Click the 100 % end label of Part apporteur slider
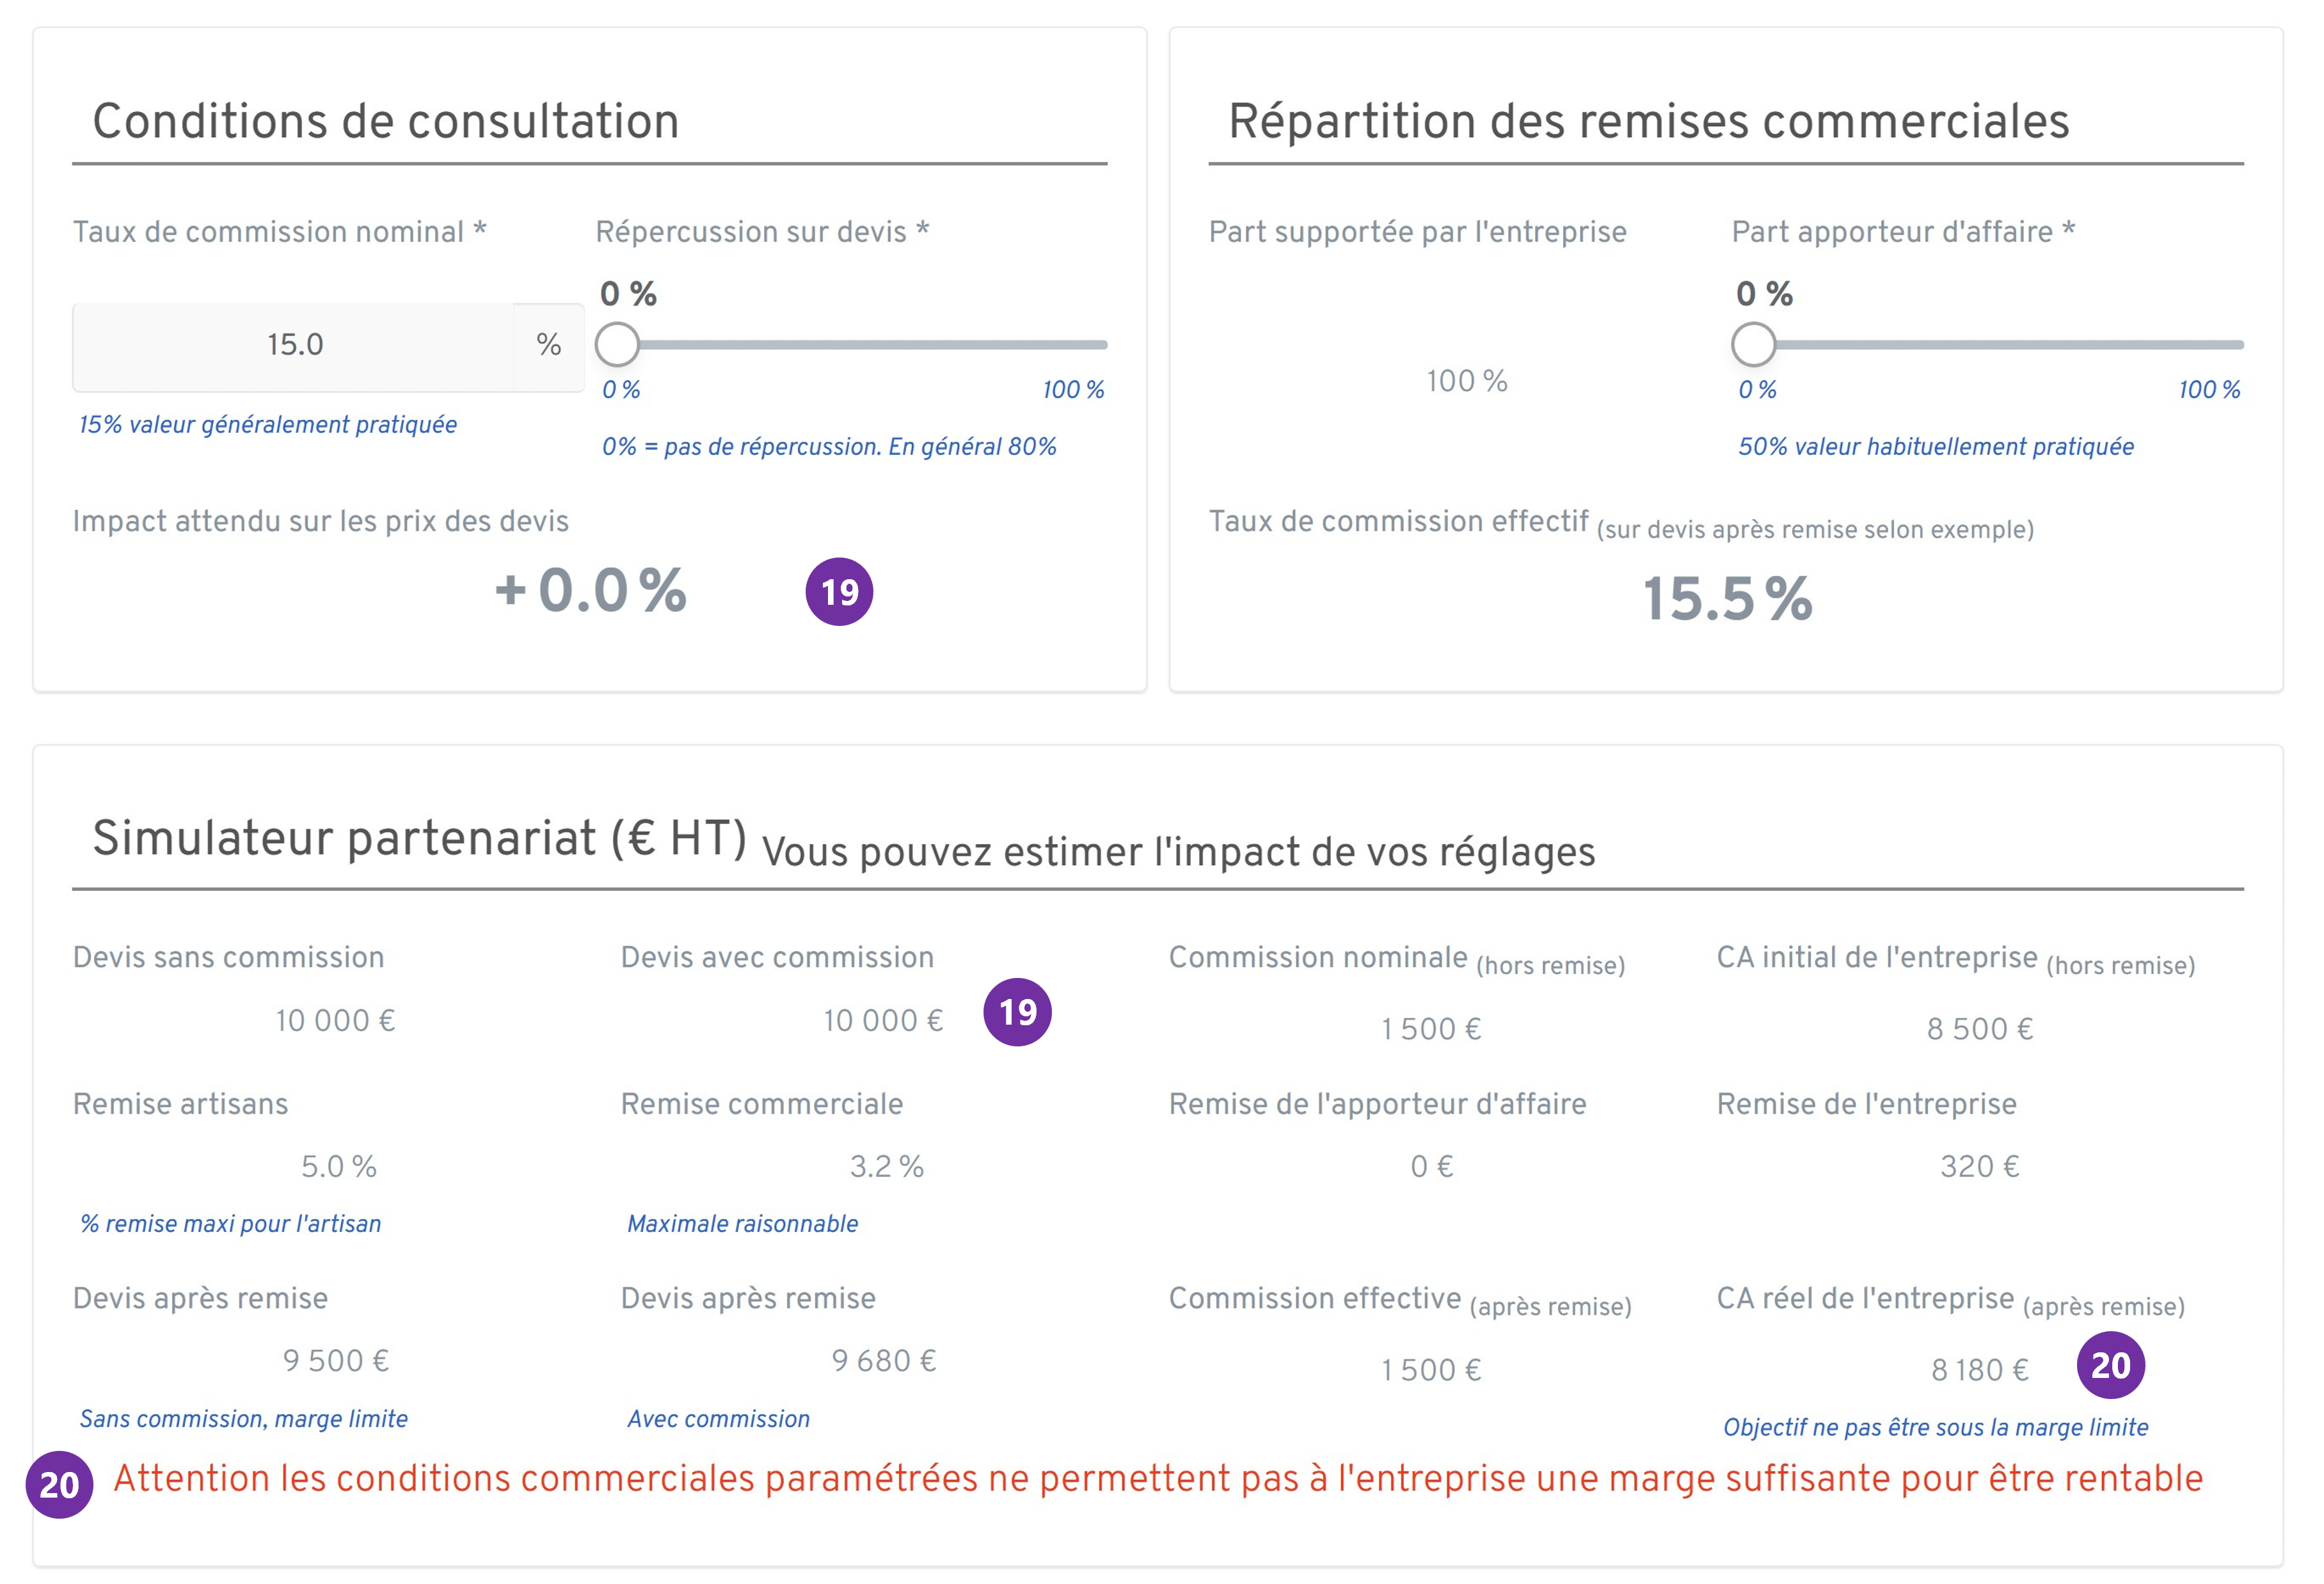 [2209, 390]
